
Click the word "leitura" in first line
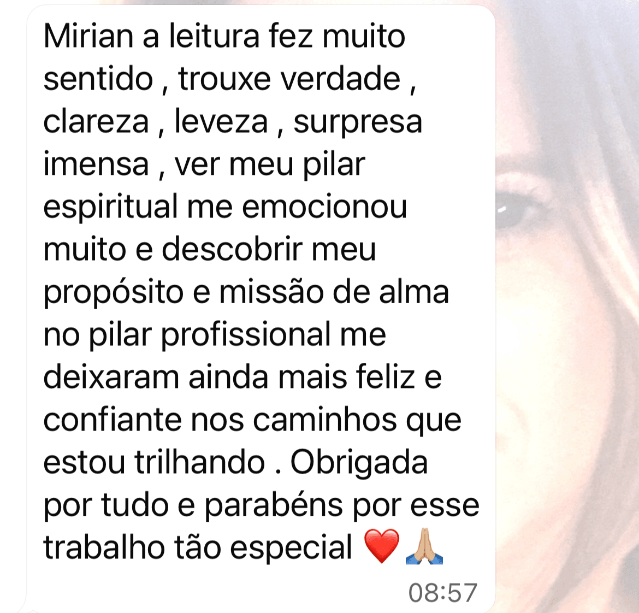click(214, 36)
